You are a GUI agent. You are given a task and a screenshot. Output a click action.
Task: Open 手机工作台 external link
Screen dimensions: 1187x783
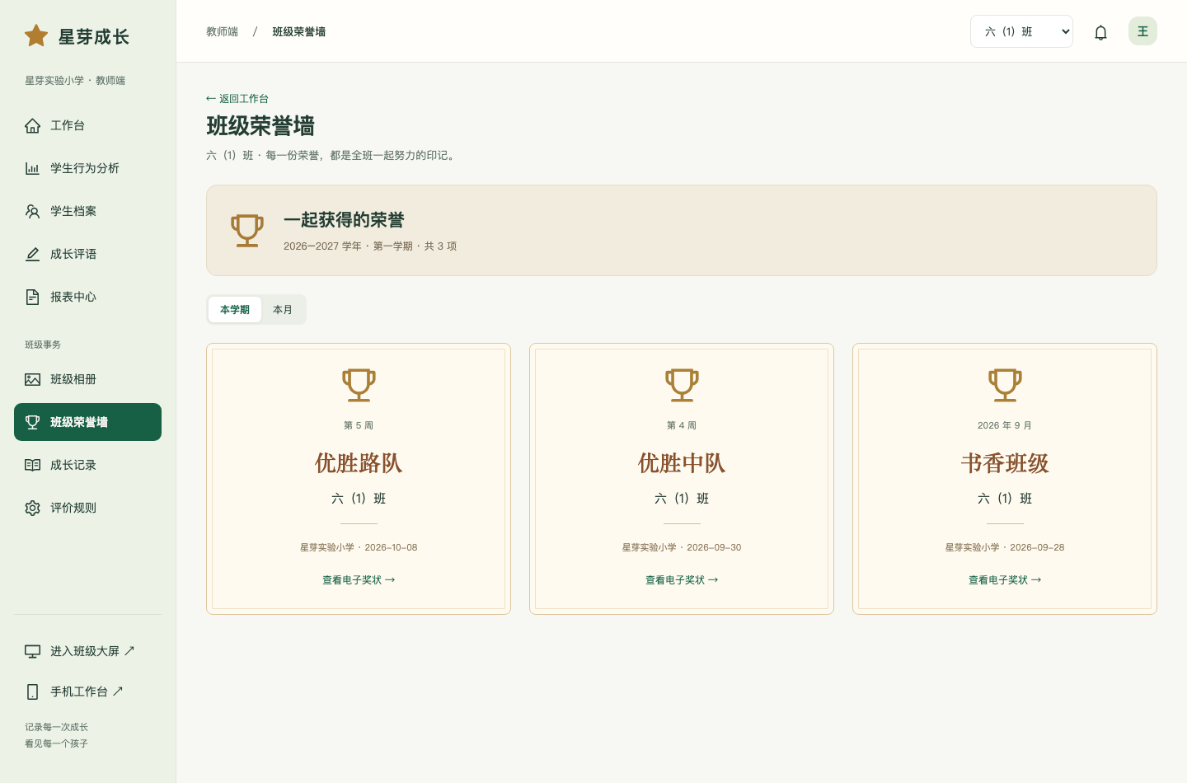pos(87,692)
